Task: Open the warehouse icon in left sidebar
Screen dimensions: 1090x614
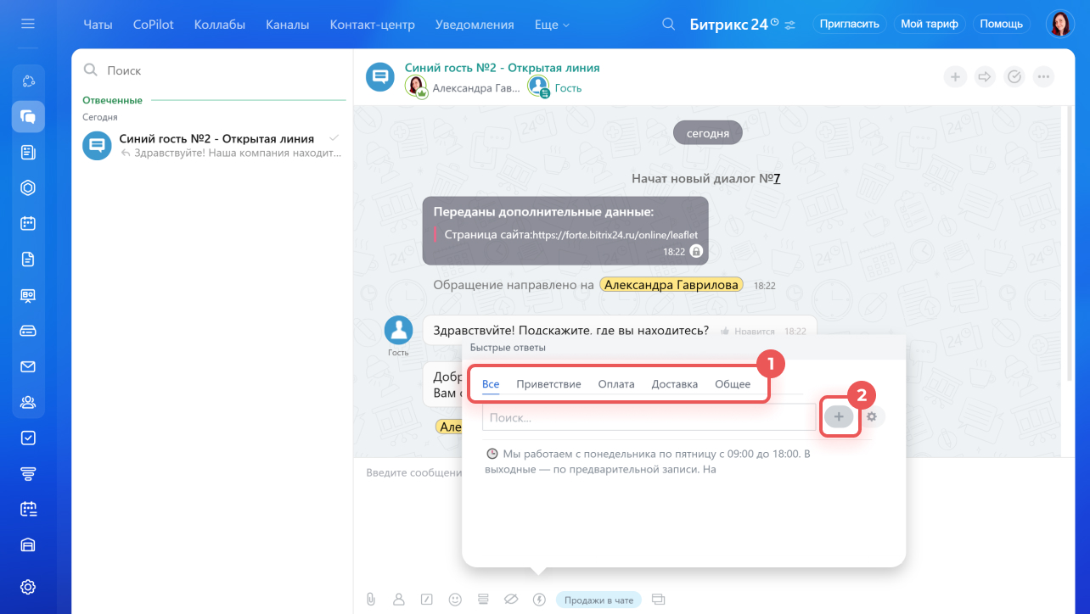Action: click(28, 544)
